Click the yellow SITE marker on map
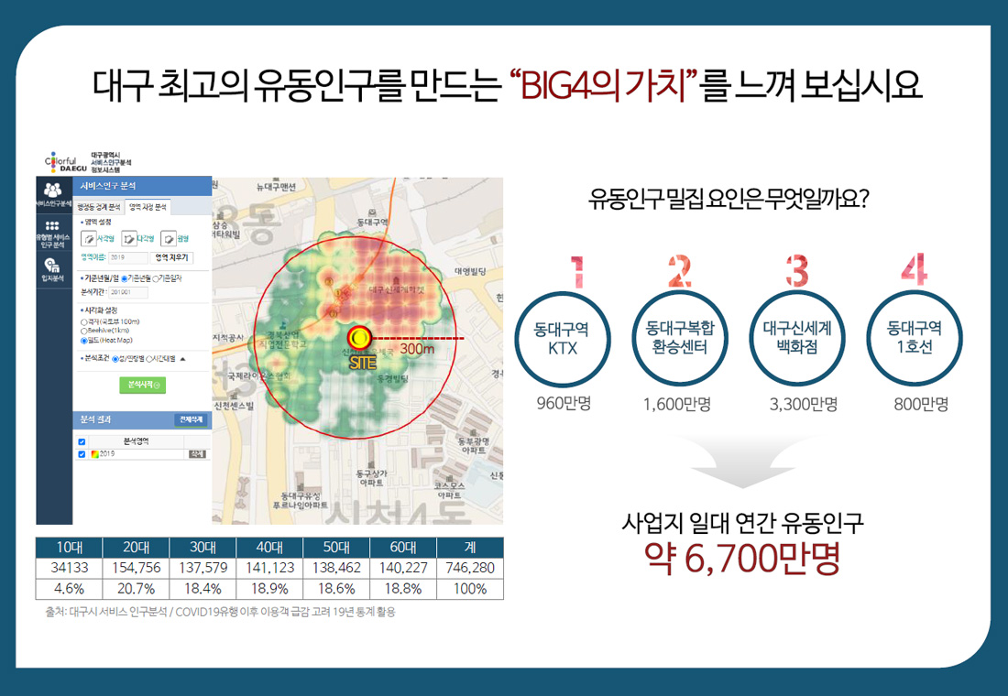 point(359,337)
